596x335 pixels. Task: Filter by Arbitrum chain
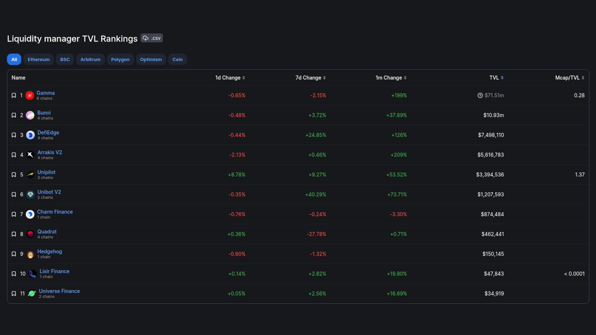tap(90, 60)
